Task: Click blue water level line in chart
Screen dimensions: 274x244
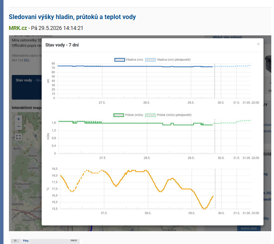Action: (122, 66)
